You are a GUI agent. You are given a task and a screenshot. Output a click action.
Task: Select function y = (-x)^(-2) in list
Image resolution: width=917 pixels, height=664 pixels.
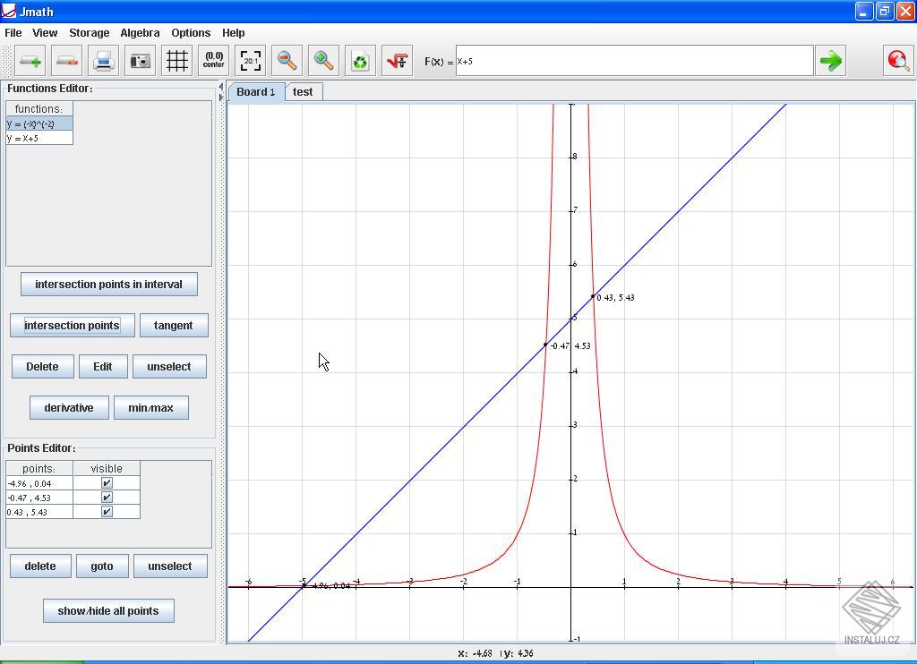click(39, 124)
